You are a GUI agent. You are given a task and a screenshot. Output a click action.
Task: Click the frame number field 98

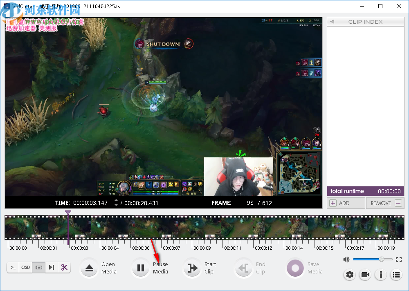click(250, 203)
